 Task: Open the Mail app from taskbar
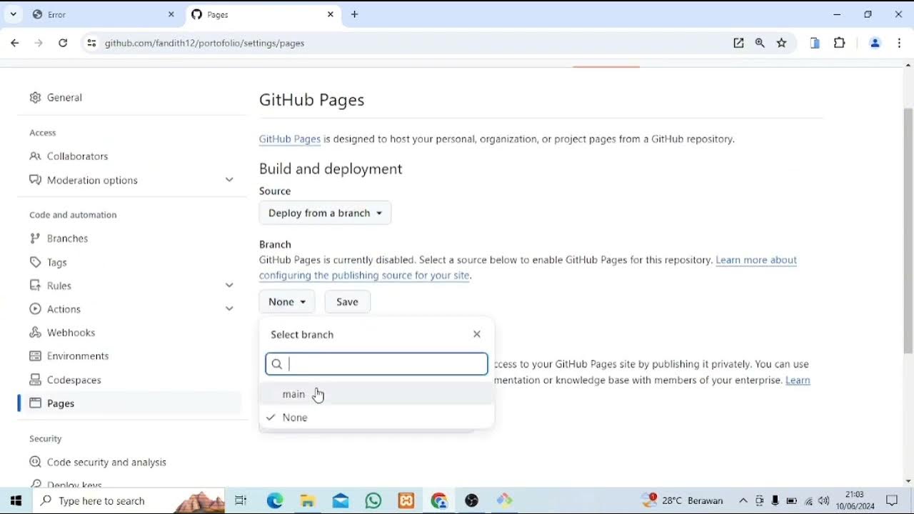click(341, 500)
